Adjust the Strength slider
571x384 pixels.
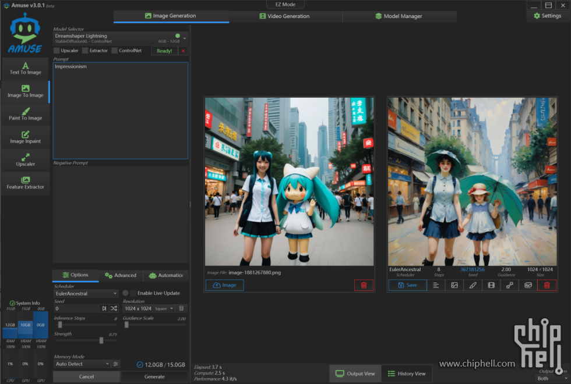coord(86,340)
